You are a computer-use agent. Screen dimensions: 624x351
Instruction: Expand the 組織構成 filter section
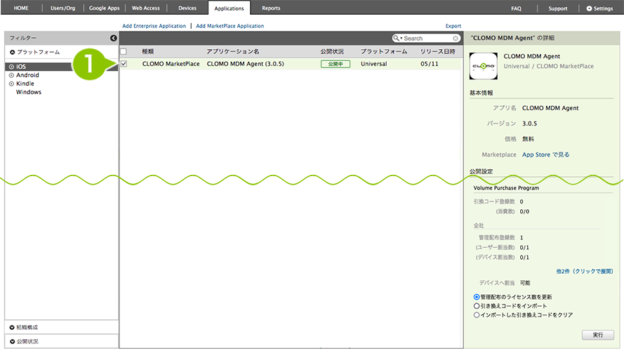click(12, 328)
